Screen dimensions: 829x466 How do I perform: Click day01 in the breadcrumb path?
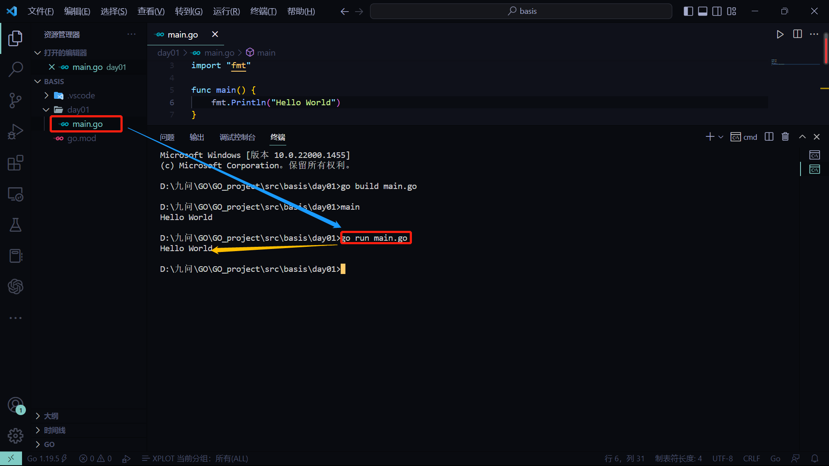168,53
